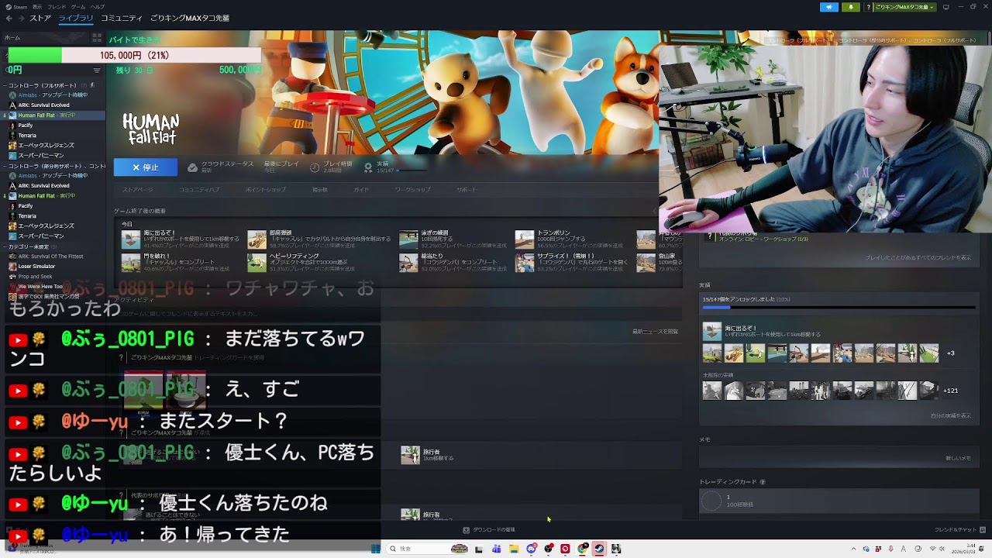Select Pacify under the full-support category
The image size is (992, 558).
[x=25, y=126]
